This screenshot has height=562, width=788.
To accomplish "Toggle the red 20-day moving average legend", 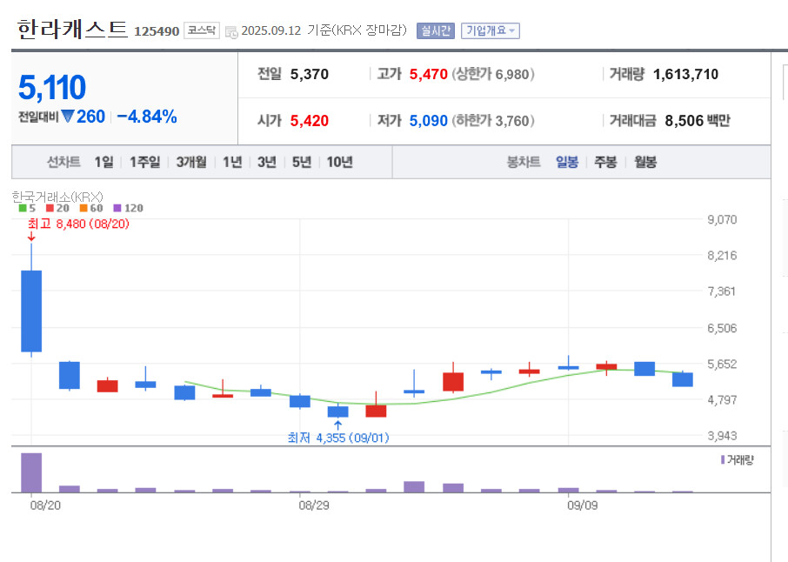I will coord(58,208).
